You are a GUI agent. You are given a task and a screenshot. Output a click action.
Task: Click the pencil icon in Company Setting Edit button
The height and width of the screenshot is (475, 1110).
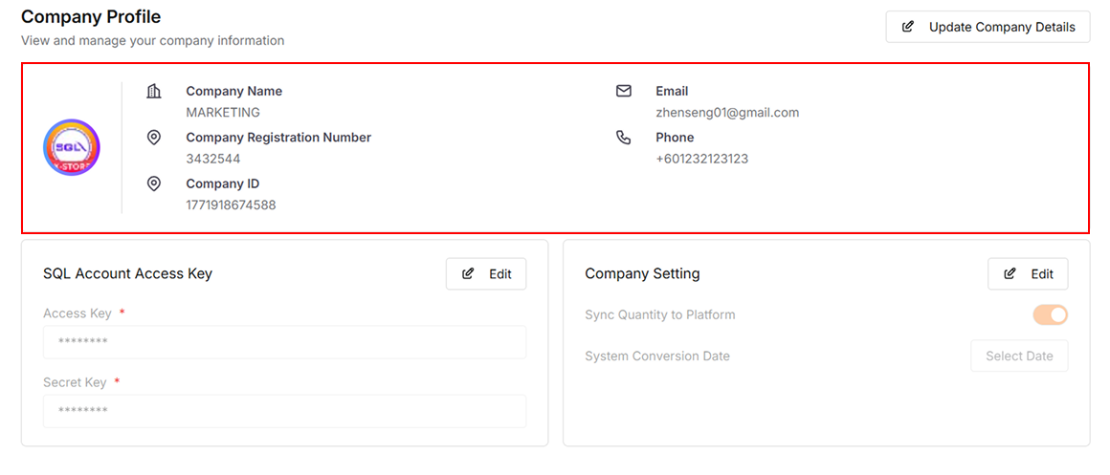tap(1010, 274)
